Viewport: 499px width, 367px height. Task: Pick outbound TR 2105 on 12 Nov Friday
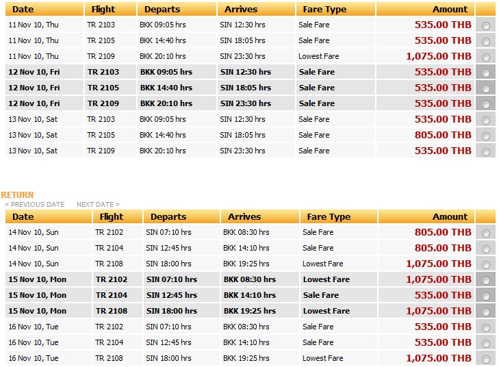pyautogui.click(x=486, y=88)
